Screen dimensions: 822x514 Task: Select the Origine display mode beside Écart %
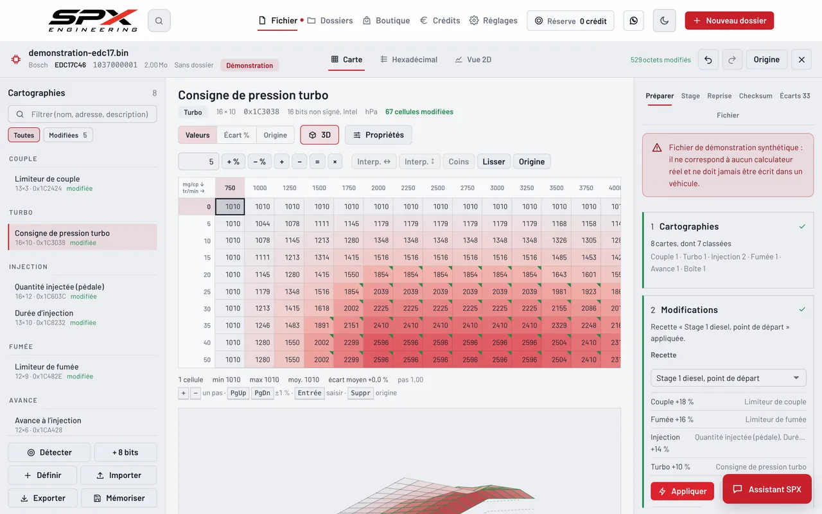coord(275,135)
